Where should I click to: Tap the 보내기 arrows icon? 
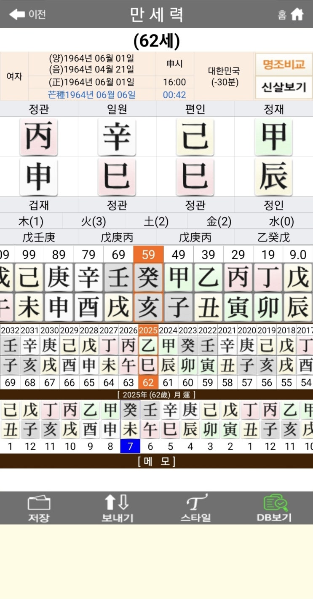point(117,508)
